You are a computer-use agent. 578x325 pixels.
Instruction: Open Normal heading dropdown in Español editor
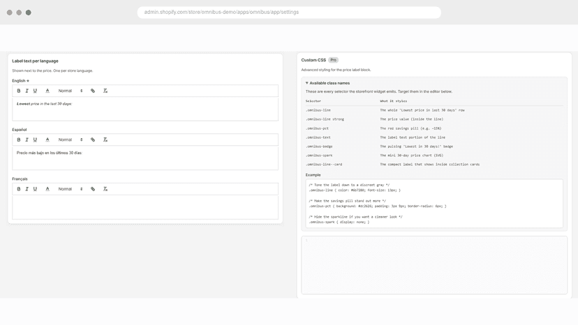(x=70, y=139)
